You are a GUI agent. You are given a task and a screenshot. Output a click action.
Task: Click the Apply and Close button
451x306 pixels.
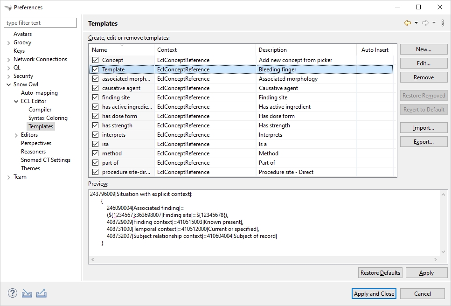[374, 293]
